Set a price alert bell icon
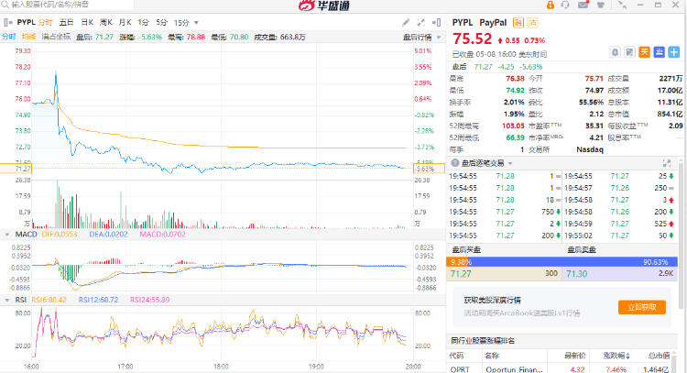Image resolution: width=687 pixels, height=373 pixels. [616, 52]
